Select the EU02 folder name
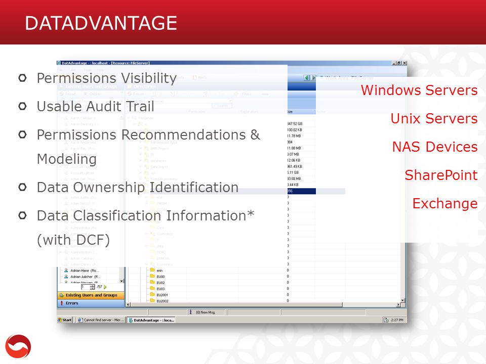The width and height of the screenshot is (486, 364). (x=160, y=283)
